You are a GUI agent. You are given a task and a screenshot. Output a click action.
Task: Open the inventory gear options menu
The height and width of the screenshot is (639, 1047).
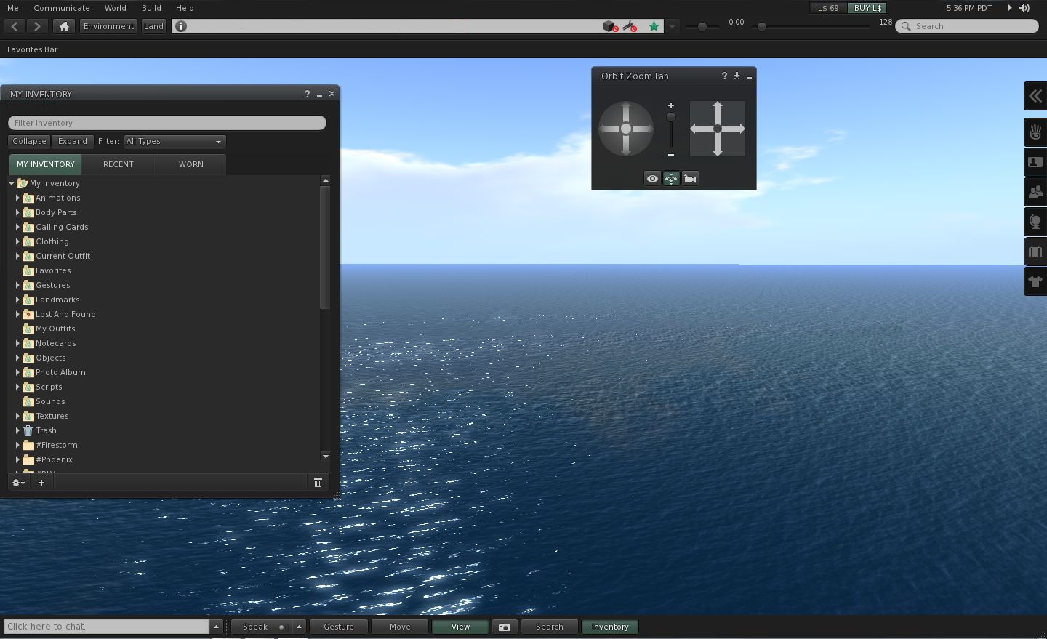18,483
